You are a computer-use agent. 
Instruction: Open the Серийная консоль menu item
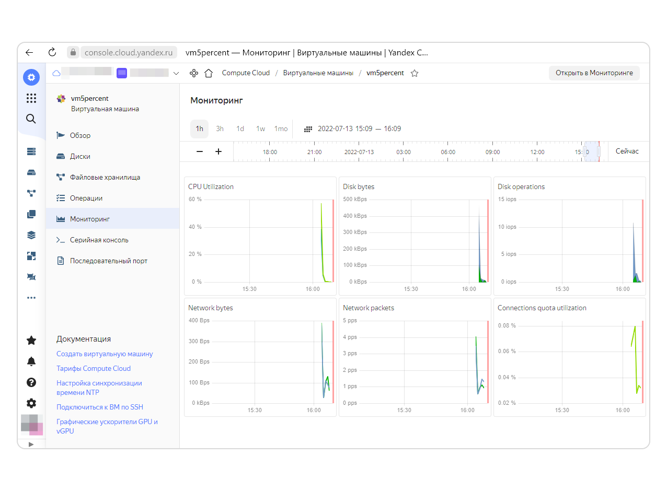tap(112, 240)
